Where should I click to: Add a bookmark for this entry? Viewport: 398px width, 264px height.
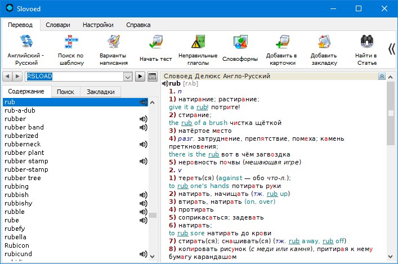click(323, 43)
